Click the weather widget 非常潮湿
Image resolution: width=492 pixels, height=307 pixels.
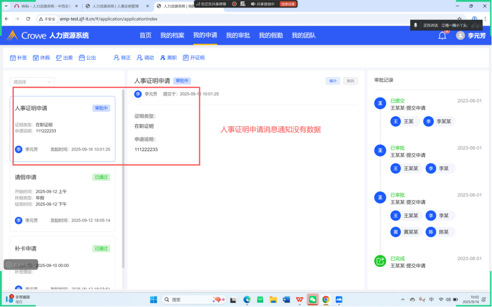(18, 299)
